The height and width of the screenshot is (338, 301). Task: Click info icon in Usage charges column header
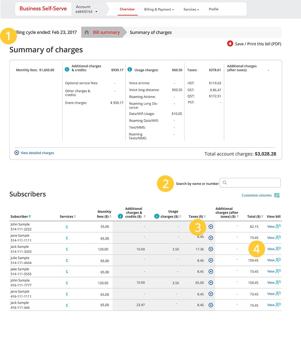(157, 216)
